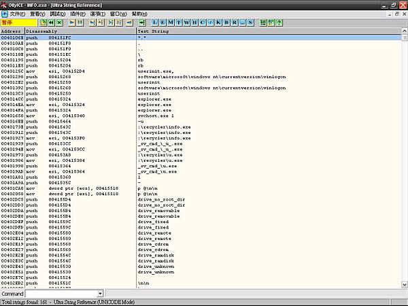The height and width of the screenshot is (306, 408).
Task: Click the scrollbar up arrow
Action: 405,31
